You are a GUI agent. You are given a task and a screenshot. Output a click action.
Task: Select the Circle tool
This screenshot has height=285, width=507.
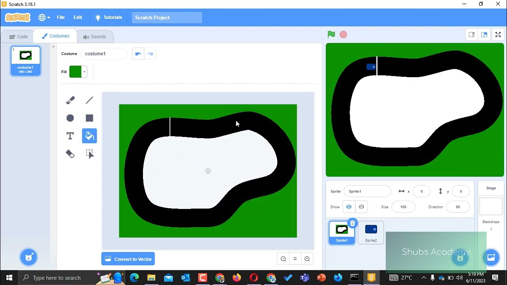70,118
